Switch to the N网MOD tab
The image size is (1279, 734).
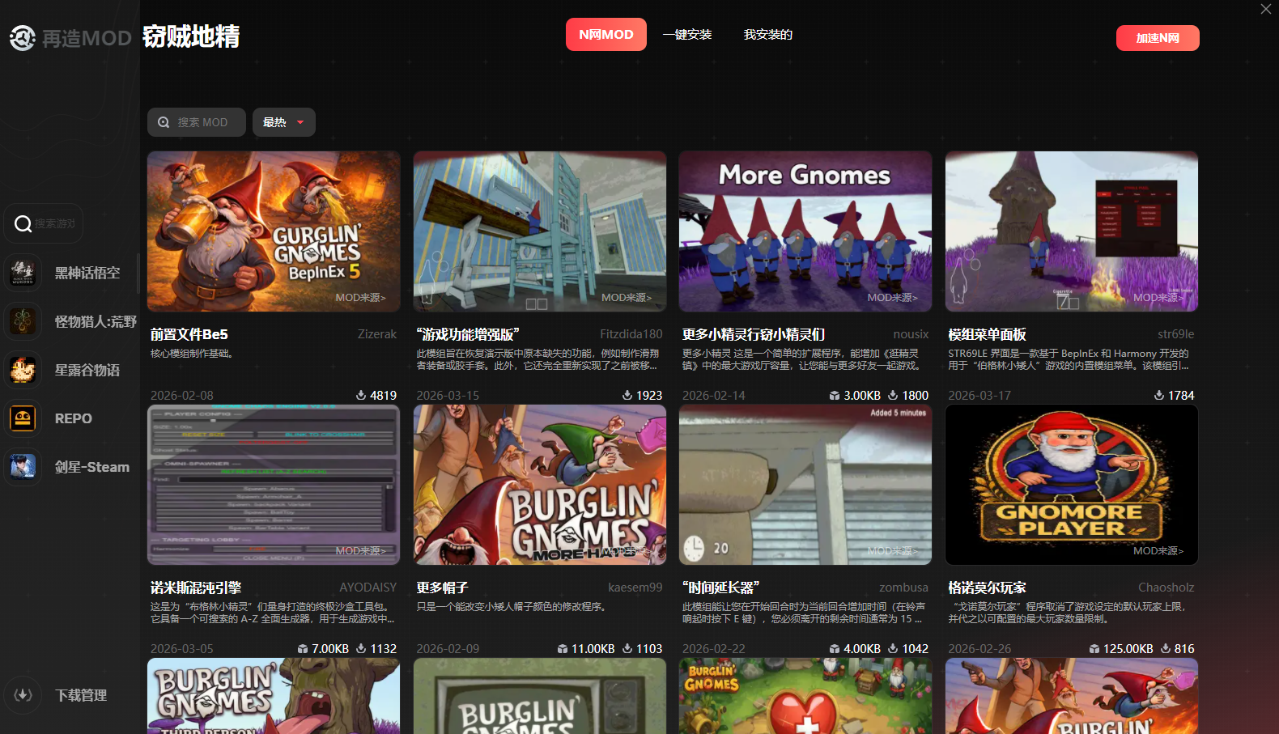point(606,35)
